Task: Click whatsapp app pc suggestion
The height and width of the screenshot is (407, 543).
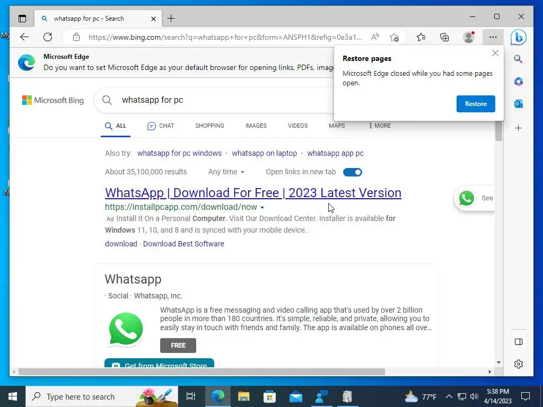Action: pyautogui.click(x=335, y=153)
